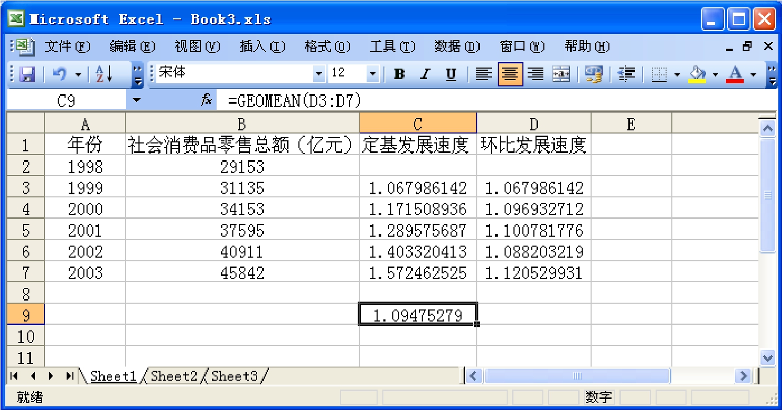Image resolution: width=782 pixels, height=410 pixels.
Task: Open the 窗口 (Window) menu
Action: tap(522, 47)
